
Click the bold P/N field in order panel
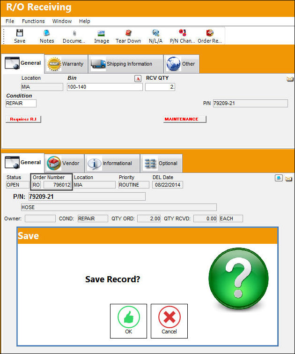[87, 196]
